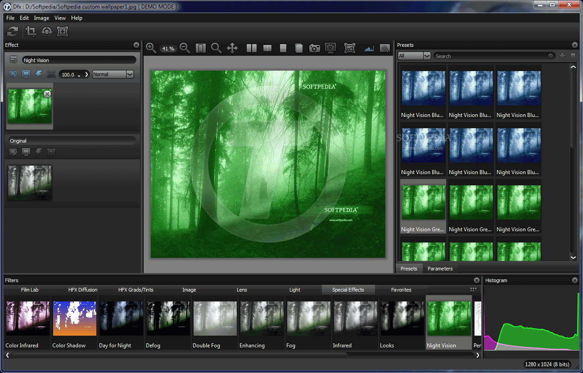Screen dimensions: 583x373
Task: Click the Night Vision layer frame icon
Action: [x=51, y=74]
